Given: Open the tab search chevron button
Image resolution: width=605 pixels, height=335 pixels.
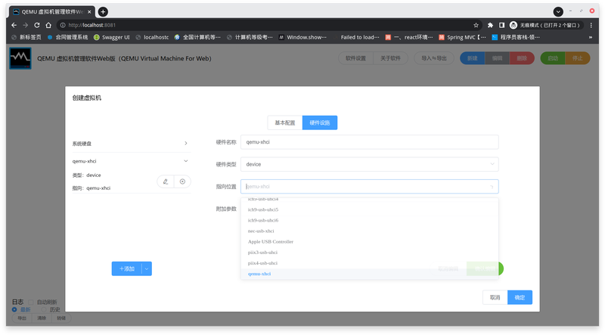Looking at the screenshot, I should [558, 11].
